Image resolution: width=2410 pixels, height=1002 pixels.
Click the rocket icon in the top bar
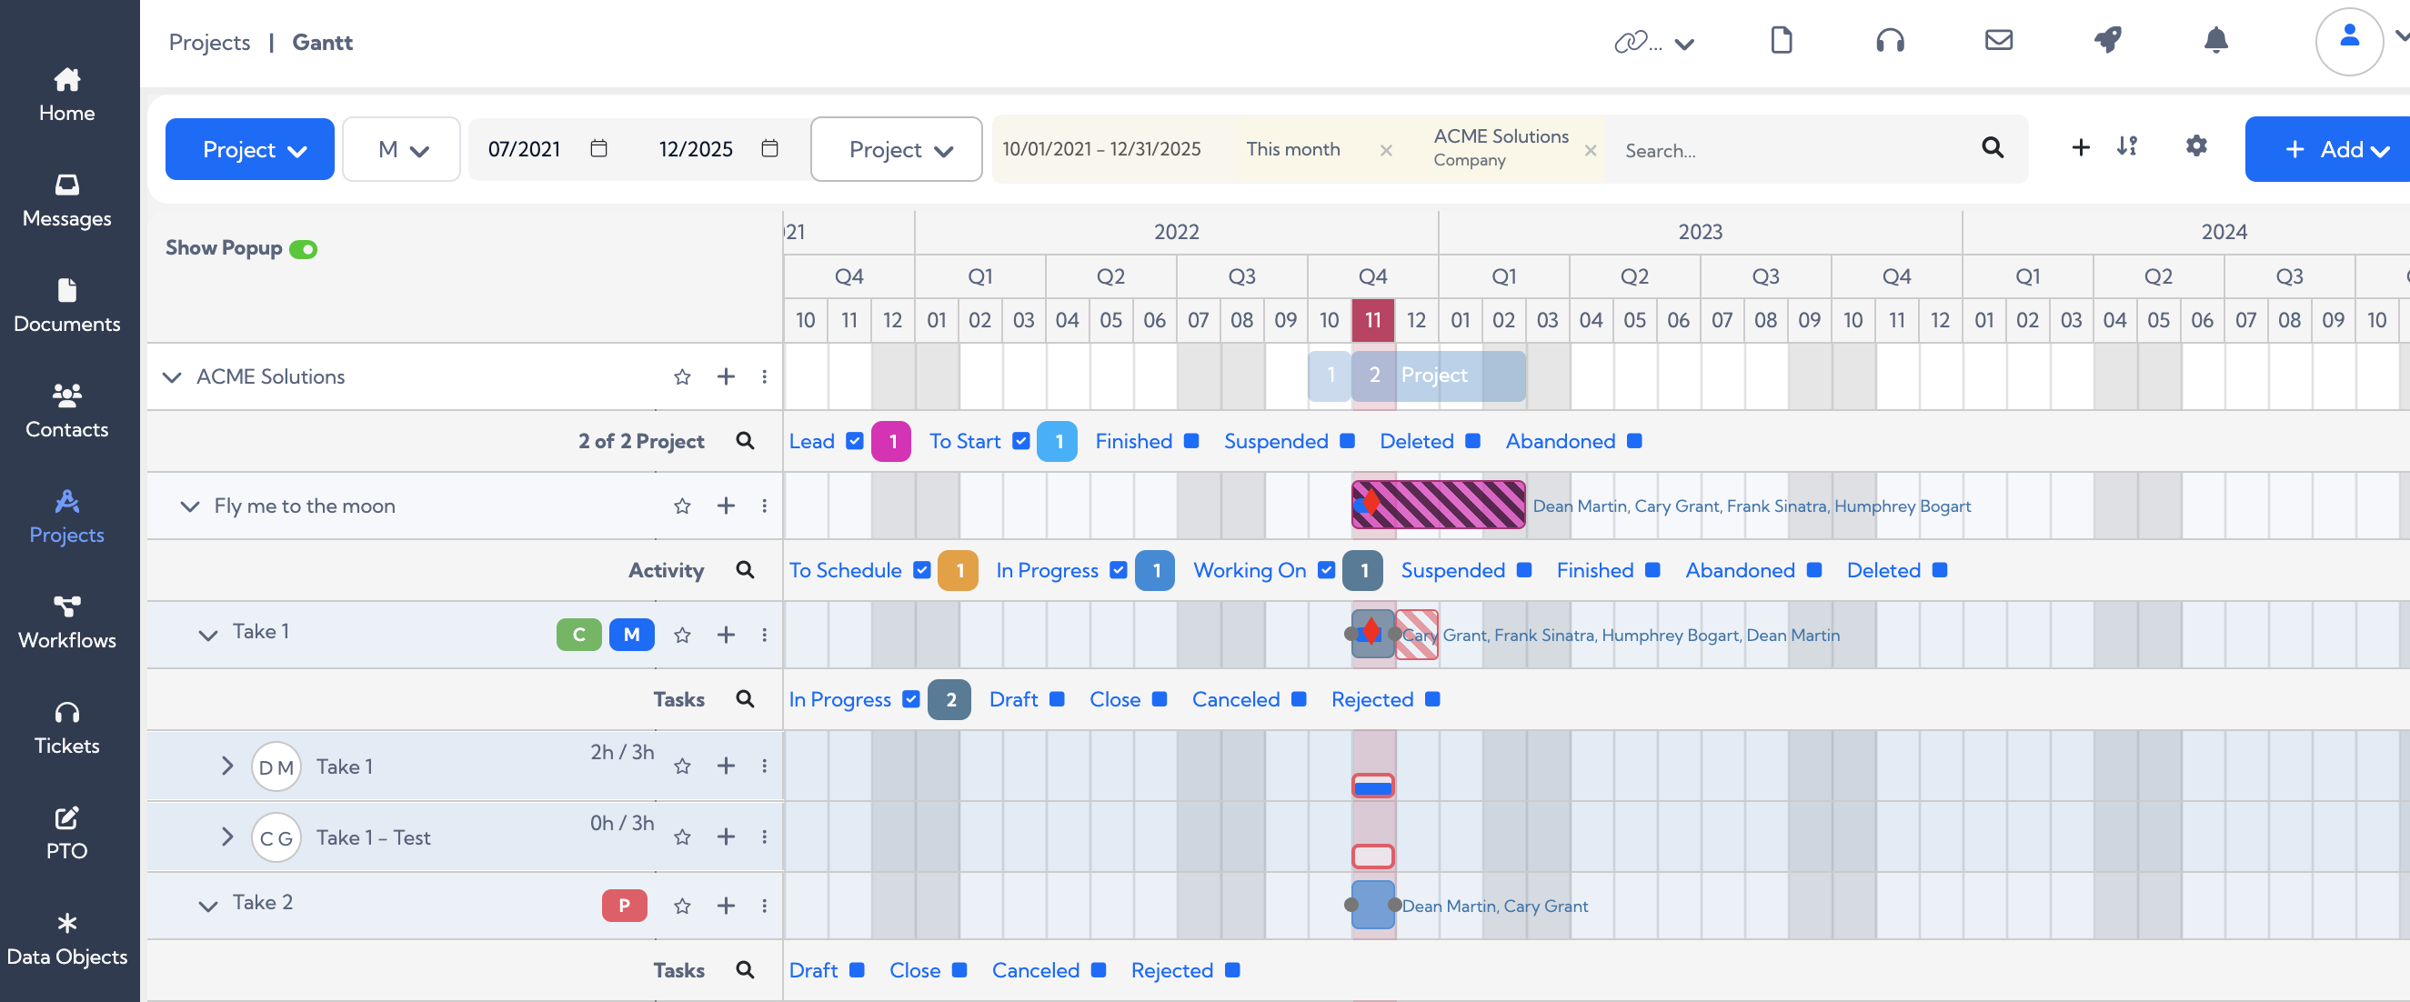(x=2107, y=40)
